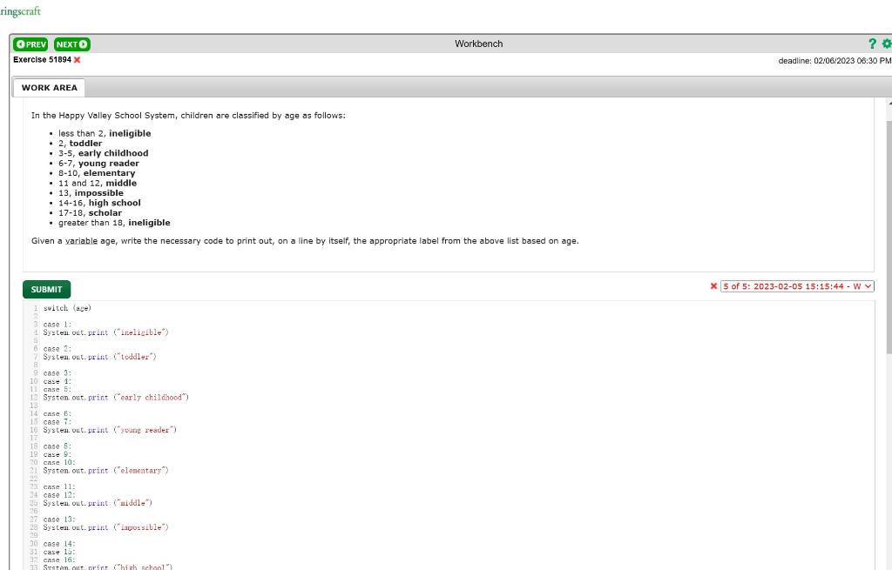The image size is (892, 570).
Task: Click 'less than 2, ineligible' list item
Action: tap(105, 133)
